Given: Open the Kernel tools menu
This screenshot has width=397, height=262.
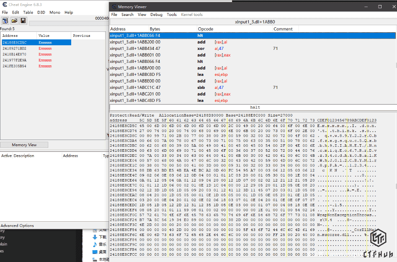Looking at the screenshot, I should pyautogui.click(x=191, y=15).
